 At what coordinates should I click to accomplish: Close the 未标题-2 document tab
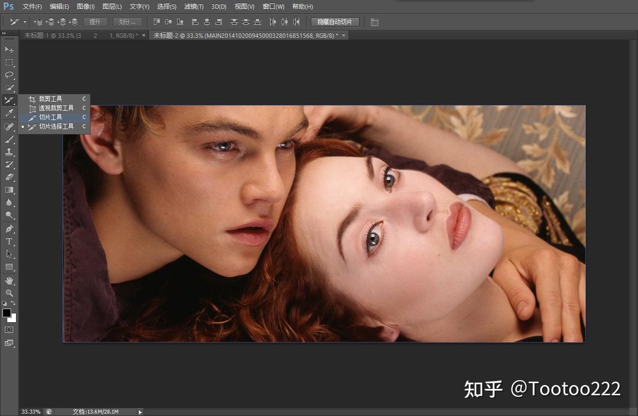[344, 35]
